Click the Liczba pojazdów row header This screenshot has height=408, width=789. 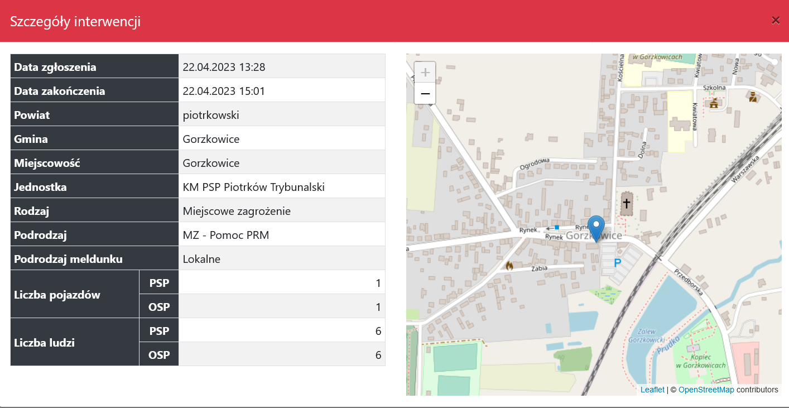[x=57, y=295]
